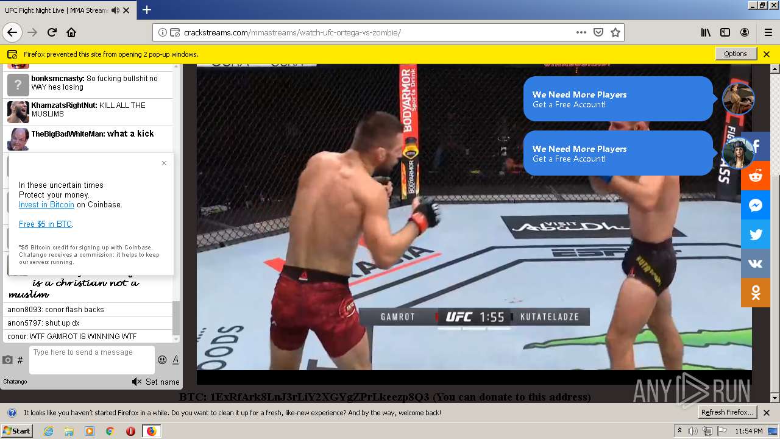Close the Coinbase ad popup

(x=164, y=163)
